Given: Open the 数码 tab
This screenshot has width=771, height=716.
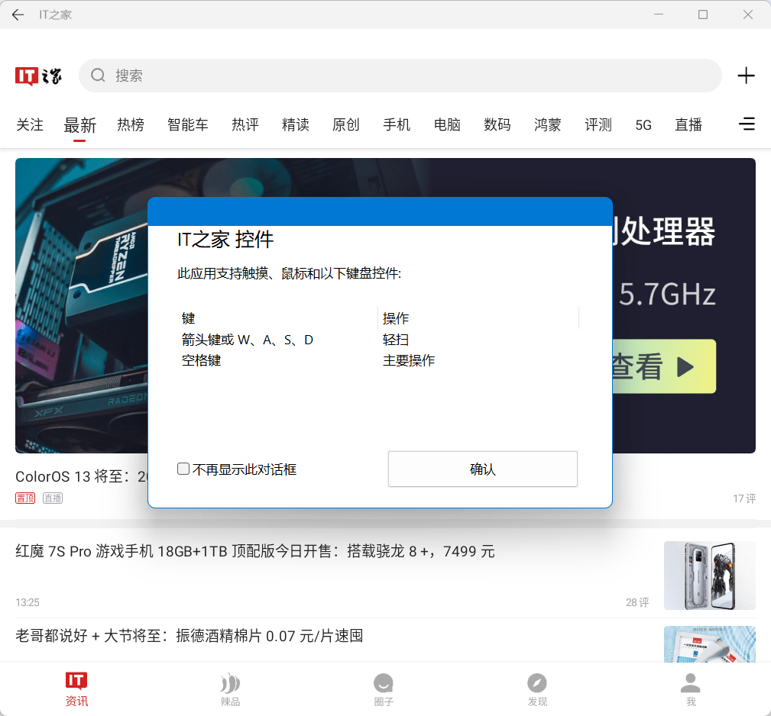Looking at the screenshot, I should coord(497,124).
